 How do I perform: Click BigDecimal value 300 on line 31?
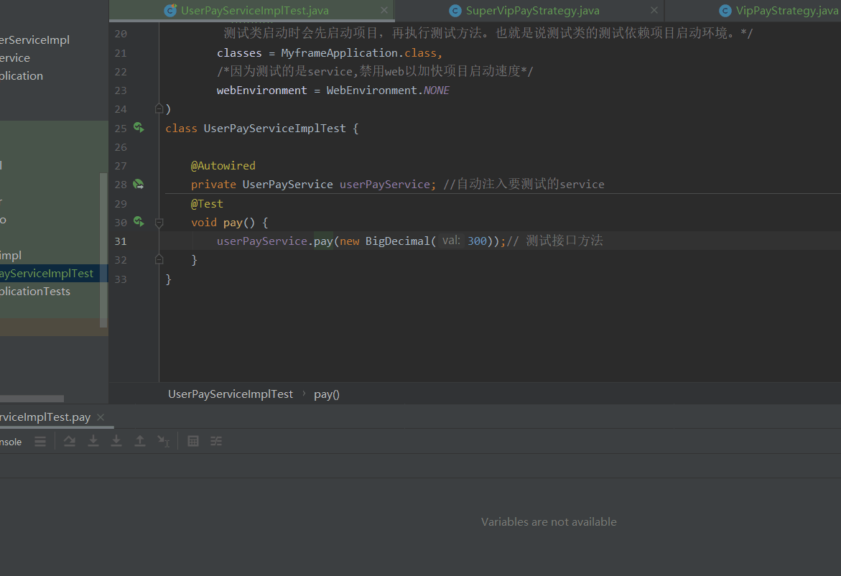point(477,241)
